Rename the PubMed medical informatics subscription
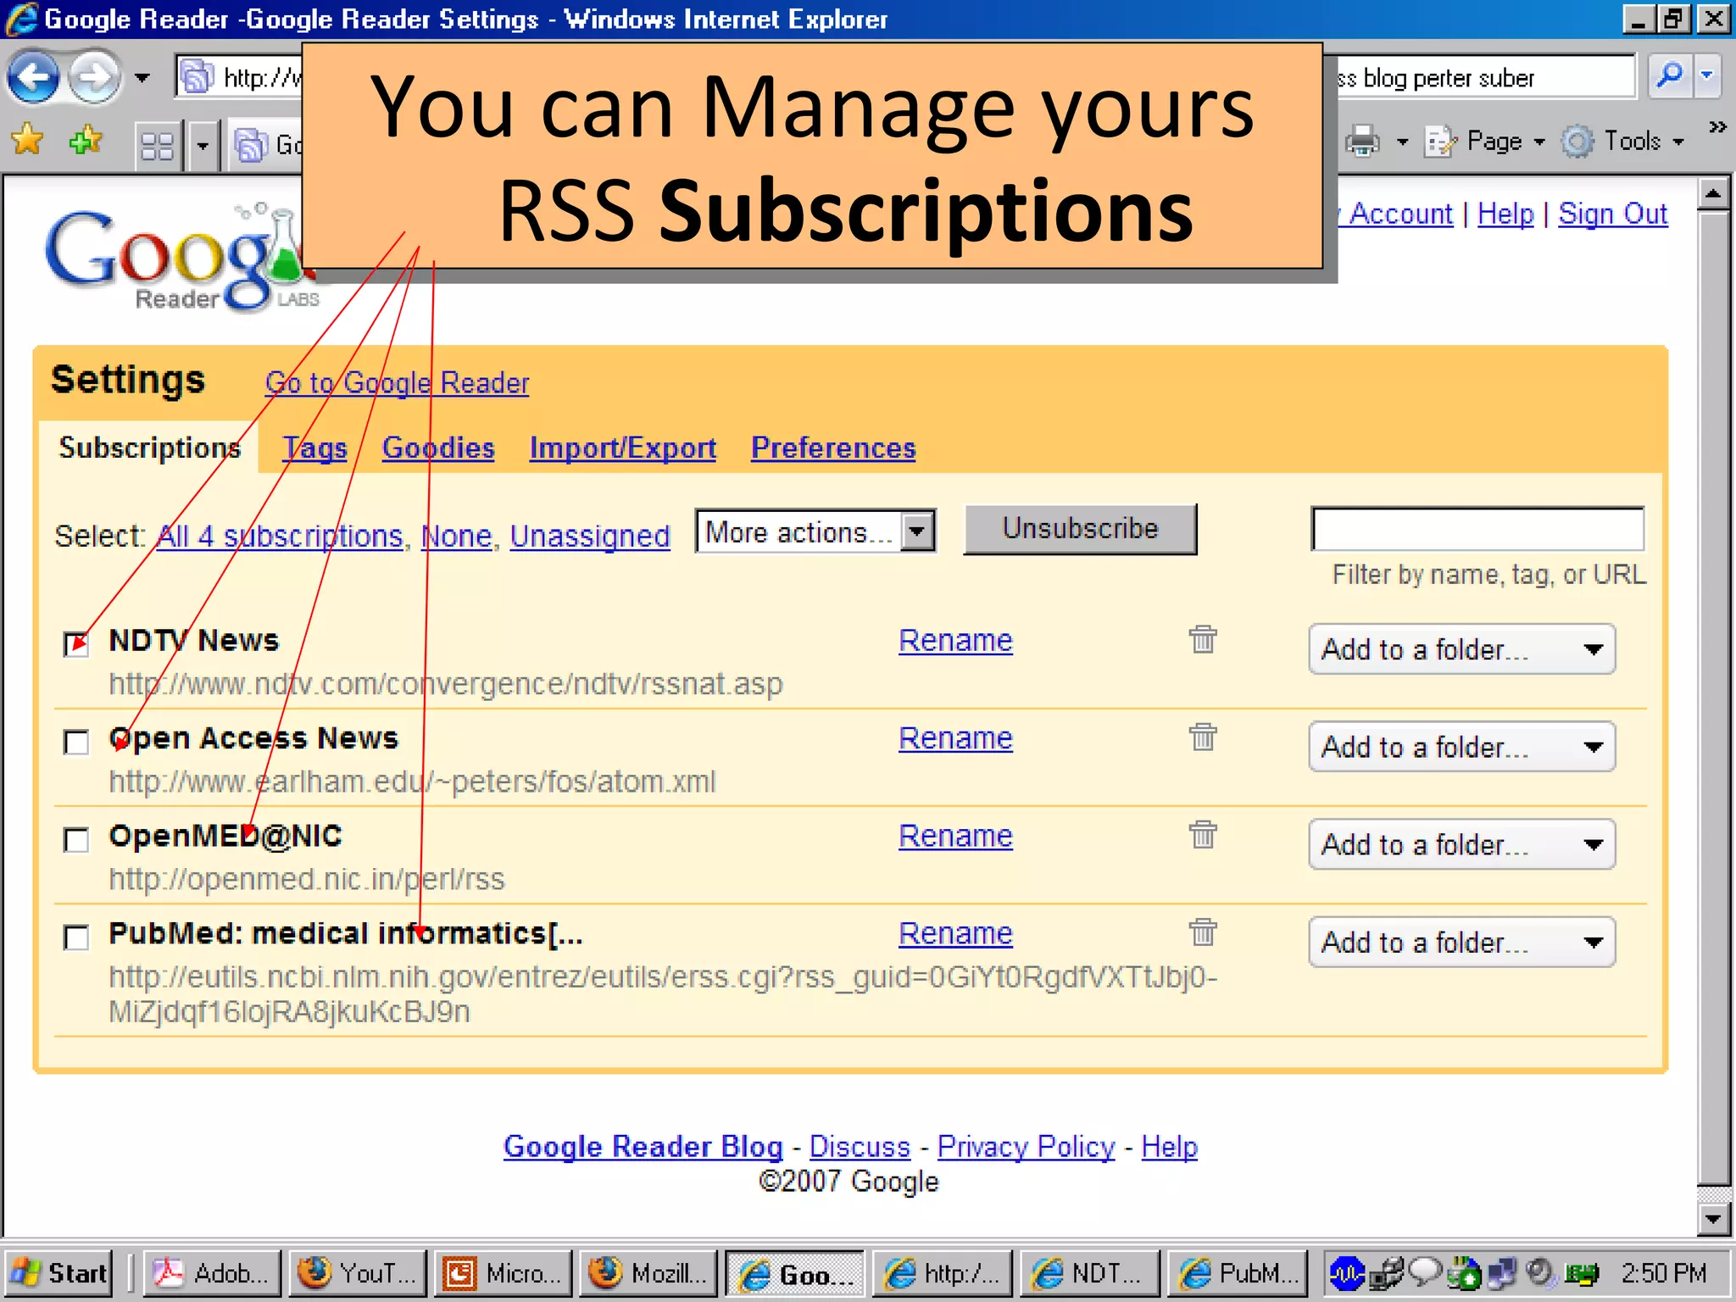The width and height of the screenshot is (1736, 1302). 955,933
